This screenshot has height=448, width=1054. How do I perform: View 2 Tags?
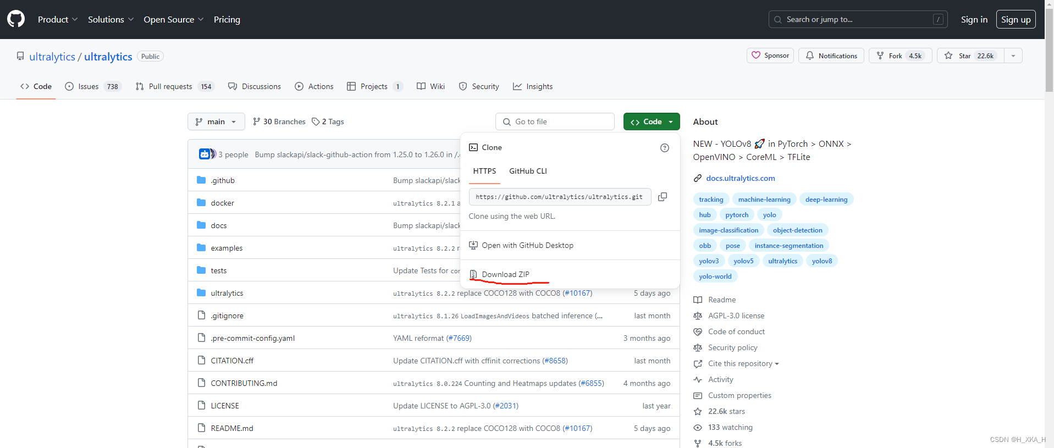[x=328, y=121]
